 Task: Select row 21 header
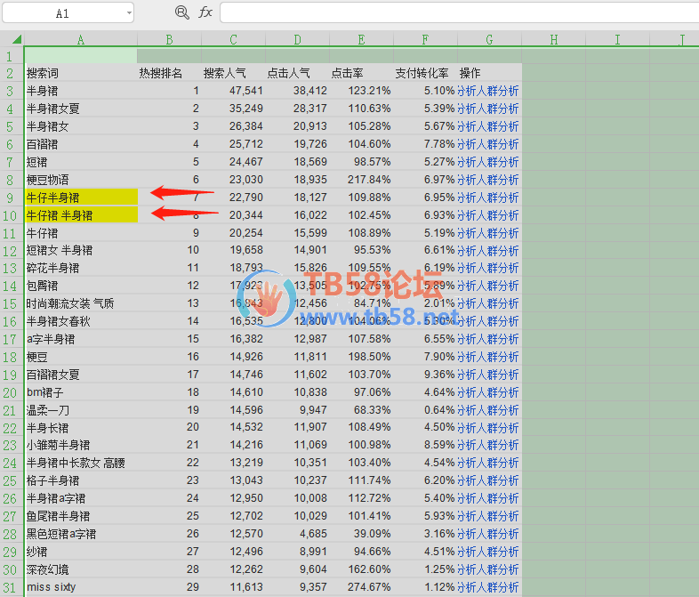pos(11,410)
